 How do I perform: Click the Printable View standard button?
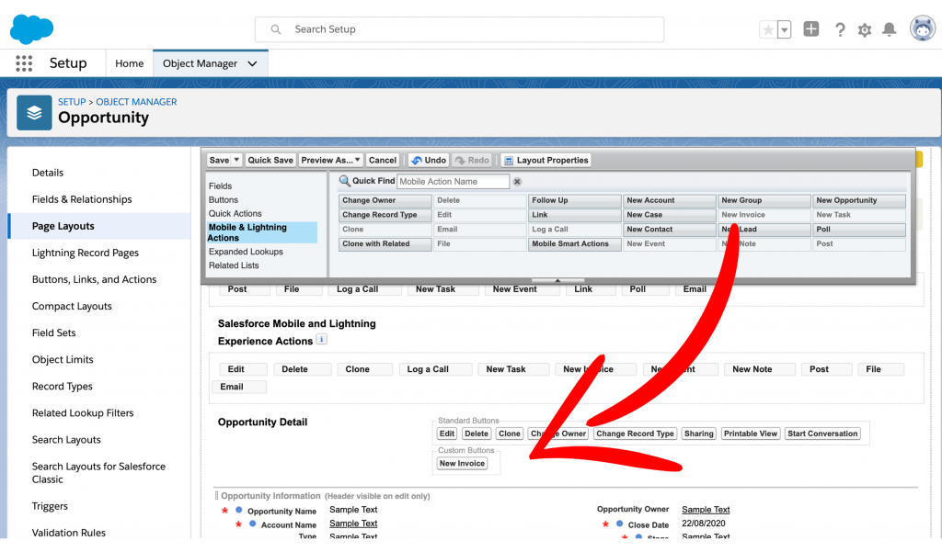751,434
